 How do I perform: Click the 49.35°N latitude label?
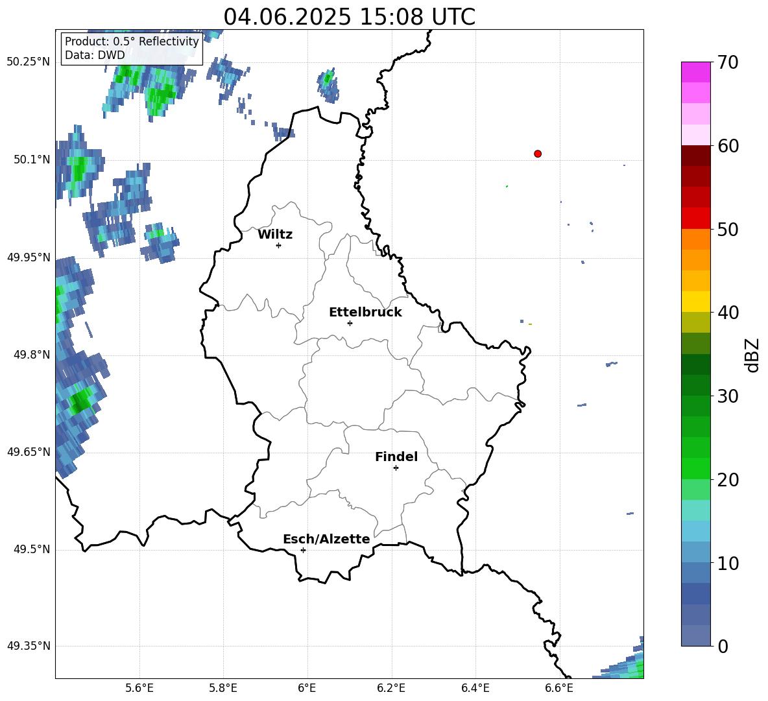(x=29, y=646)
